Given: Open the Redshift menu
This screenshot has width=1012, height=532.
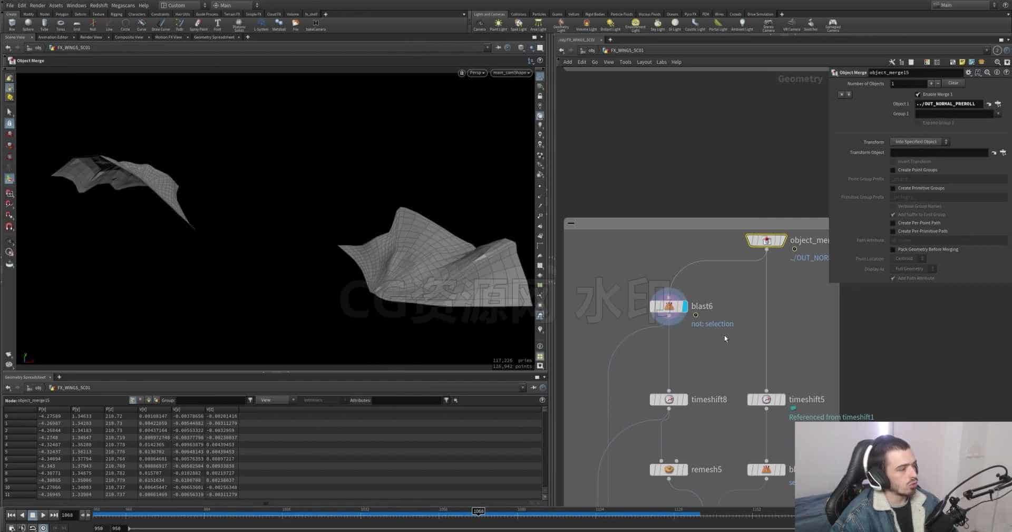Looking at the screenshot, I should tap(99, 5).
